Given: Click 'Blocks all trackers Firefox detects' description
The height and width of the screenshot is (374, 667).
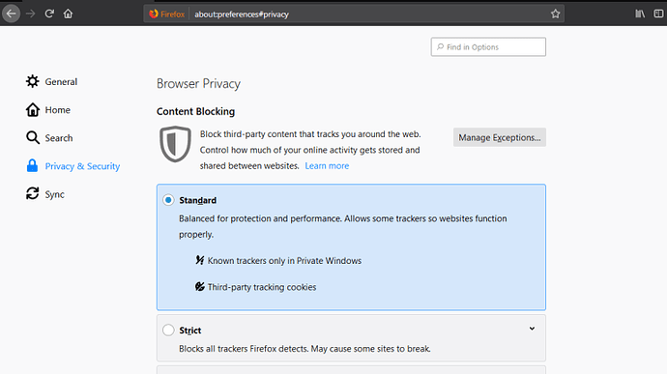Looking at the screenshot, I should [304, 349].
